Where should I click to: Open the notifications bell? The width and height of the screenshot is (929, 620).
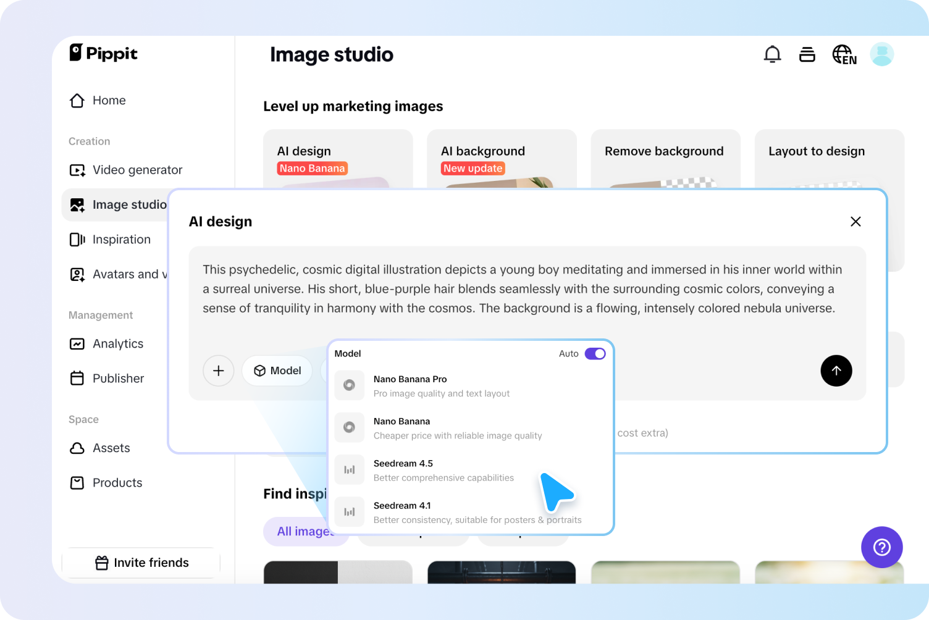pos(772,54)
